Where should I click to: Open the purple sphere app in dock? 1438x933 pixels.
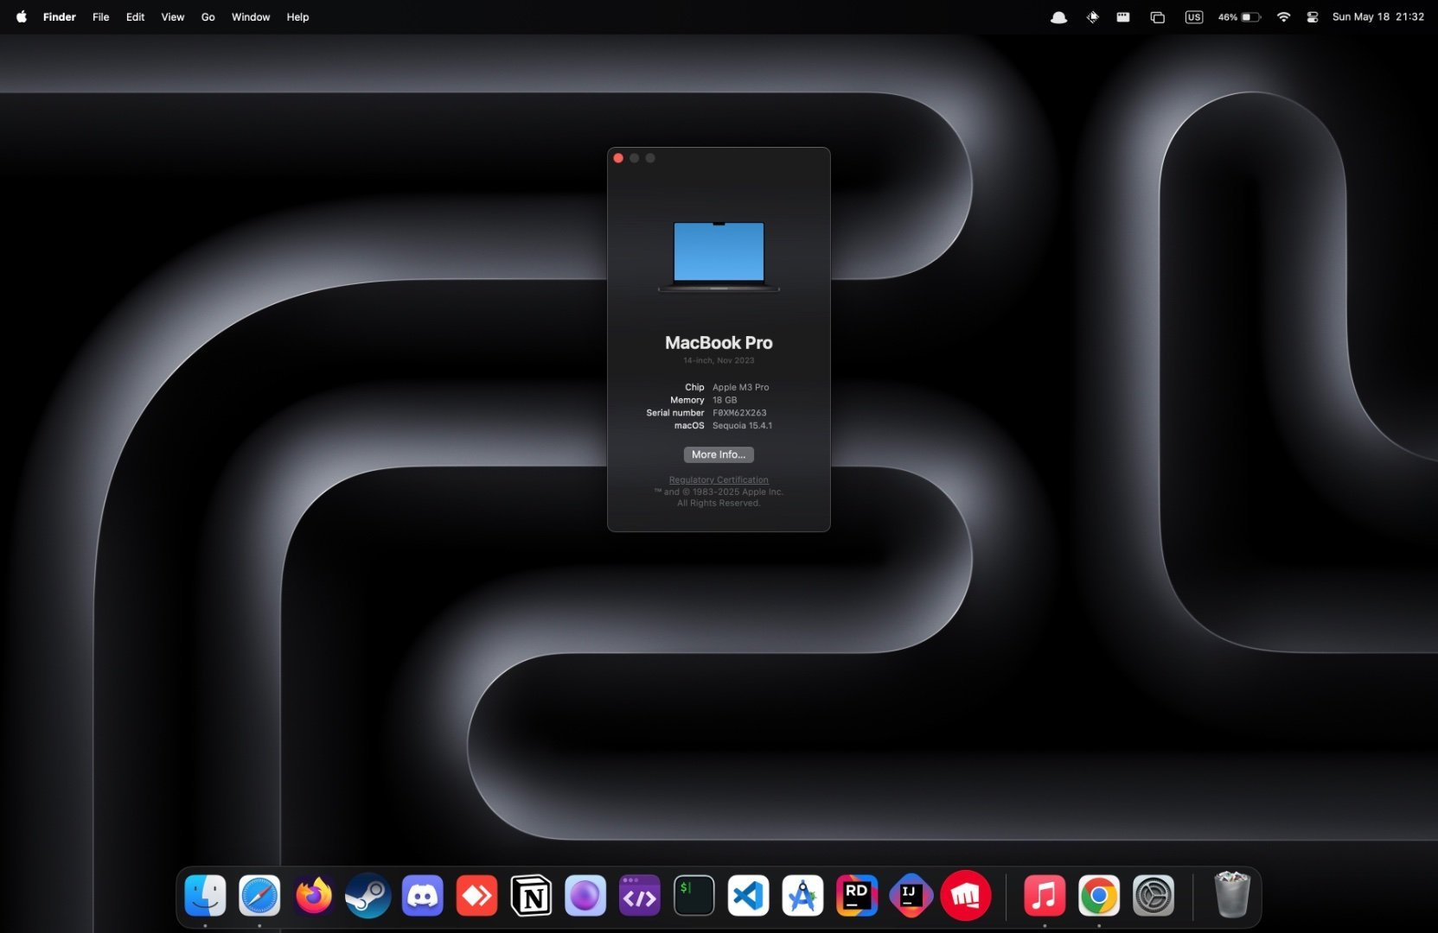585,896
